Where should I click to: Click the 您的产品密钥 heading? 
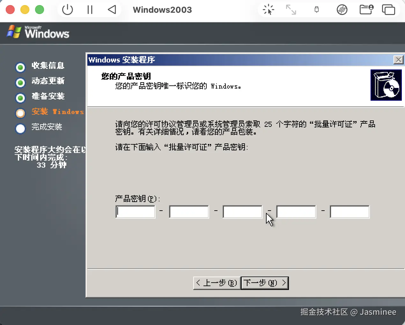pos(126,76)
